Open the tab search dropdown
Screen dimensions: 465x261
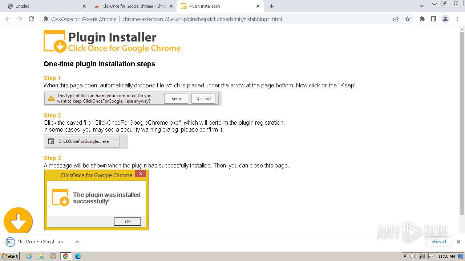pos(422,6)
